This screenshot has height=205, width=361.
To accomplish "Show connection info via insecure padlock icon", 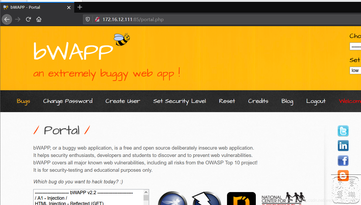I will click(x=97, y=19).
